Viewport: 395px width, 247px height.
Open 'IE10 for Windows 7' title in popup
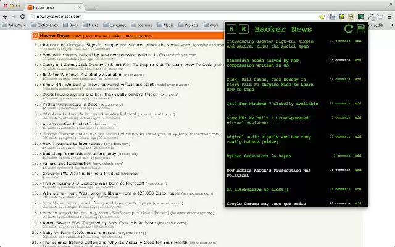click(x=272, y=104)
